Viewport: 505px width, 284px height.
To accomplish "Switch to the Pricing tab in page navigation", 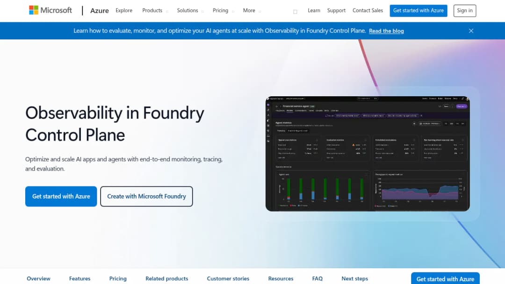I will point(118,278).
